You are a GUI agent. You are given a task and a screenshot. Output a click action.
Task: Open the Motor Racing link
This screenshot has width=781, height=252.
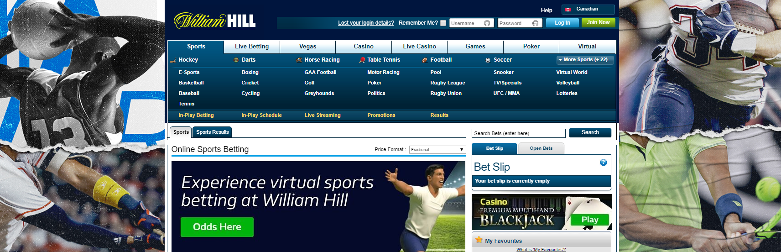(x=383, y=72)
